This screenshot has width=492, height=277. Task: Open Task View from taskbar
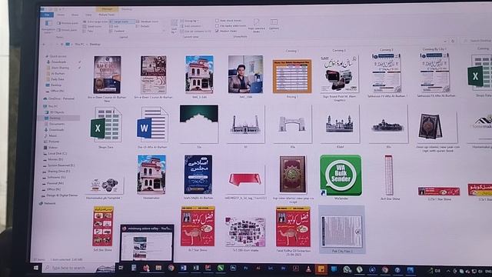[x=121, y=268]
